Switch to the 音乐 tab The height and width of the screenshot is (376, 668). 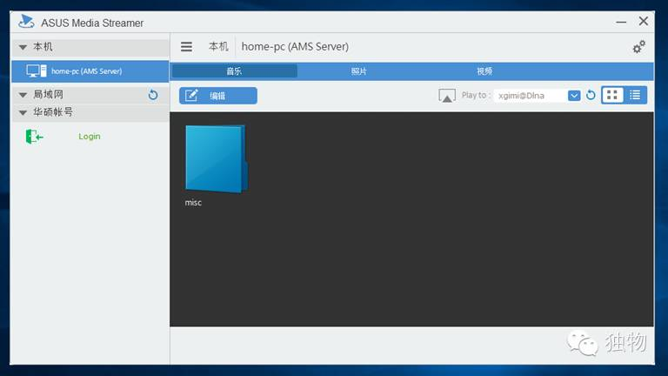pos(234,71)
